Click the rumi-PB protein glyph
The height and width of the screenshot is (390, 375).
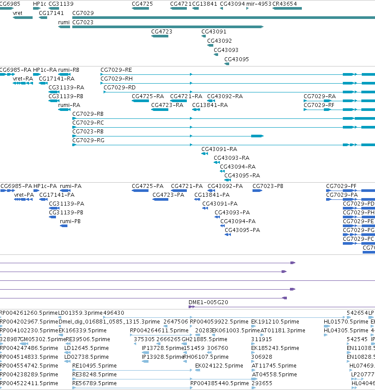pos(63,226)
